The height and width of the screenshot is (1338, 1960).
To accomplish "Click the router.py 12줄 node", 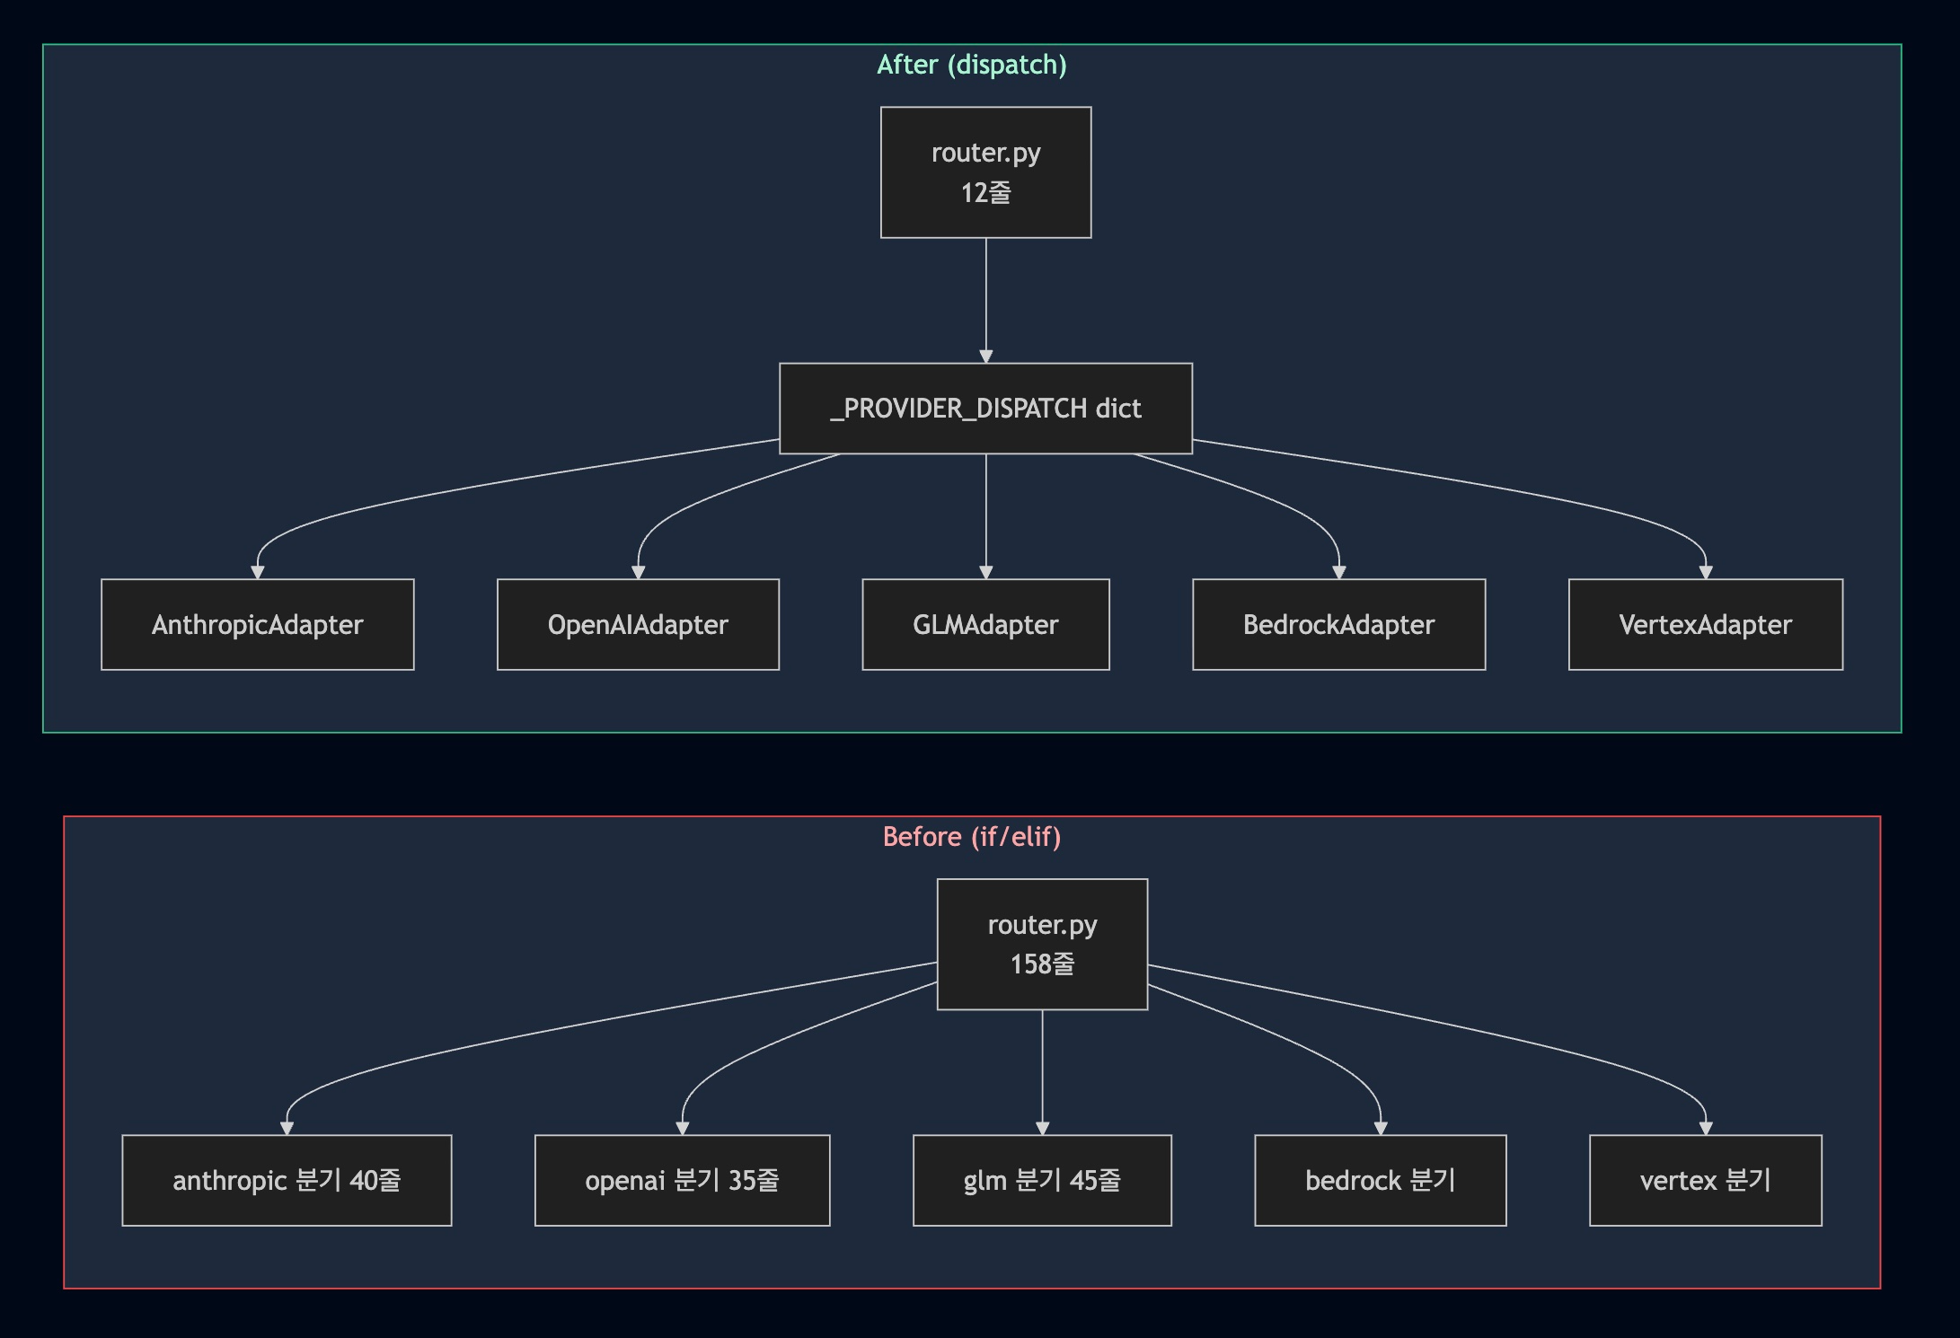I will point(985,172).
